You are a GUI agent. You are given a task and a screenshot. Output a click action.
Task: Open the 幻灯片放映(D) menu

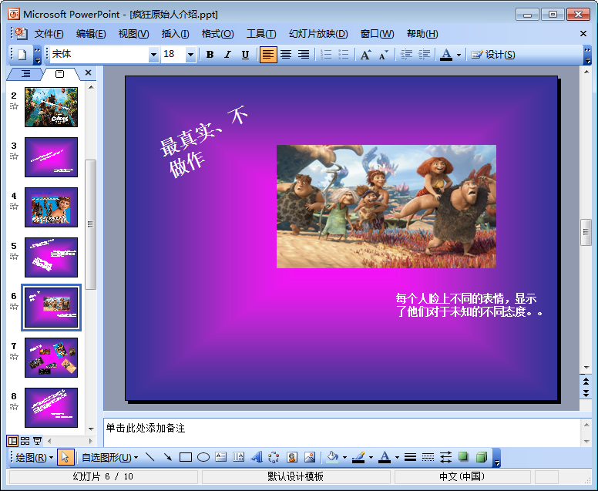(318, 34)
